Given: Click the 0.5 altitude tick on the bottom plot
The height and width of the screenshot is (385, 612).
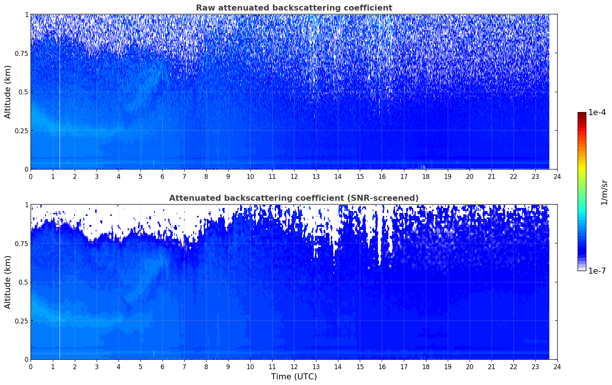Looking at the screenshot, I should point(23,282).
